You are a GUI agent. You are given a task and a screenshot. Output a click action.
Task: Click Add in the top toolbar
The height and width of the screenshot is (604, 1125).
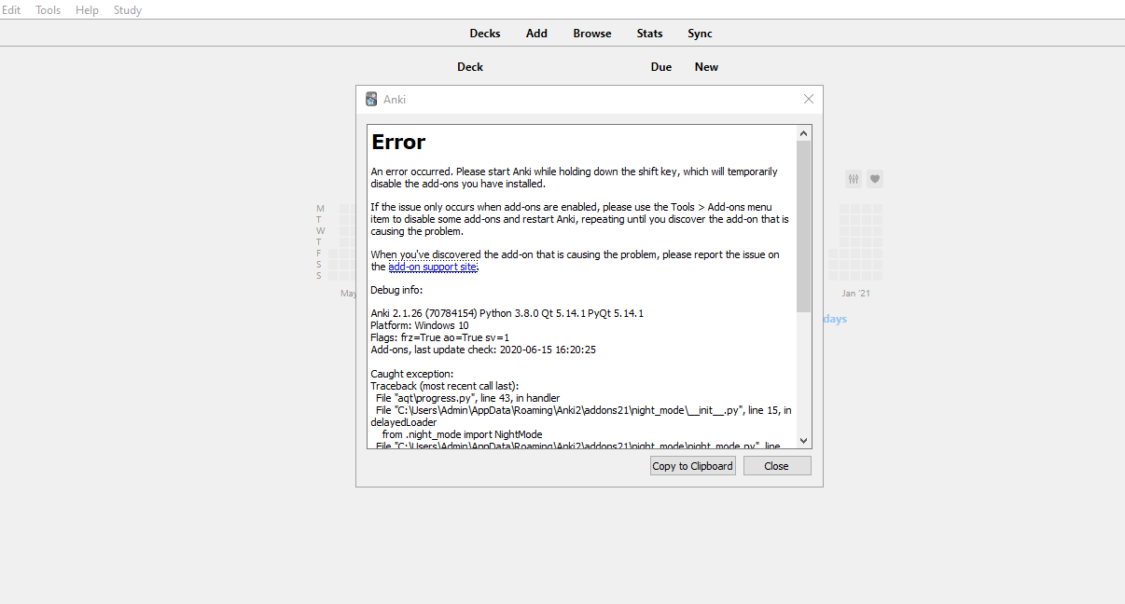536,34
